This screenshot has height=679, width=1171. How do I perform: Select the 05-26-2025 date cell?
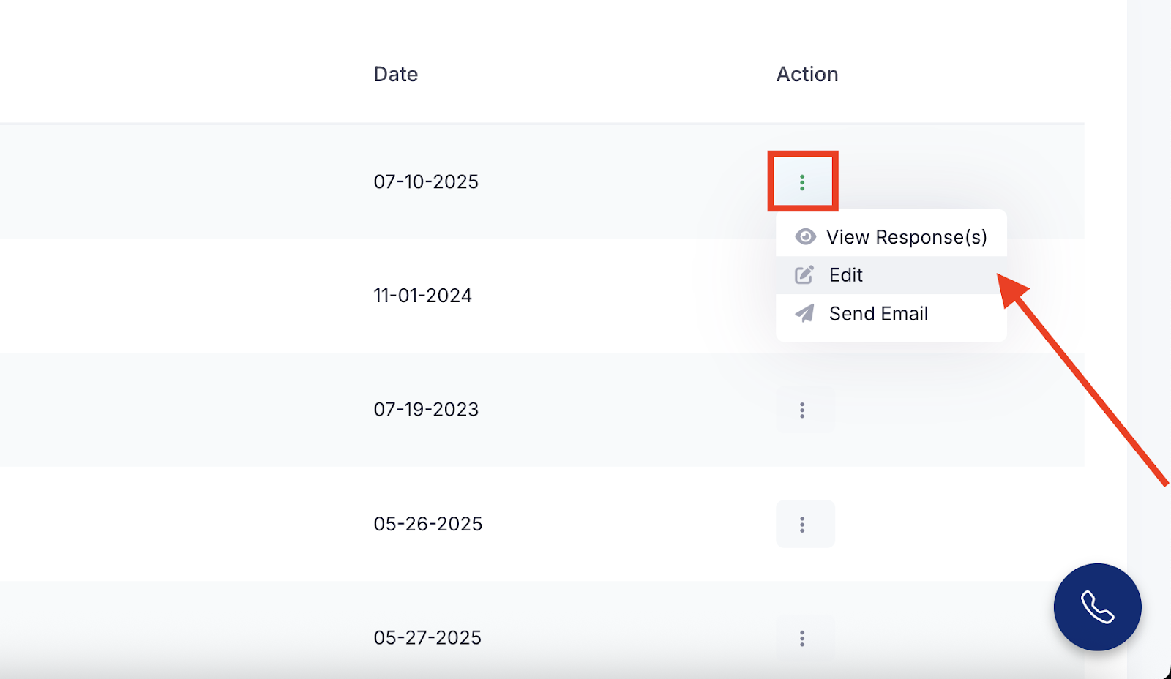428,524
